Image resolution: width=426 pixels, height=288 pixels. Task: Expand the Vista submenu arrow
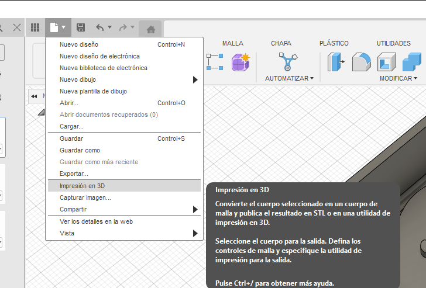(x=195, y=233)
